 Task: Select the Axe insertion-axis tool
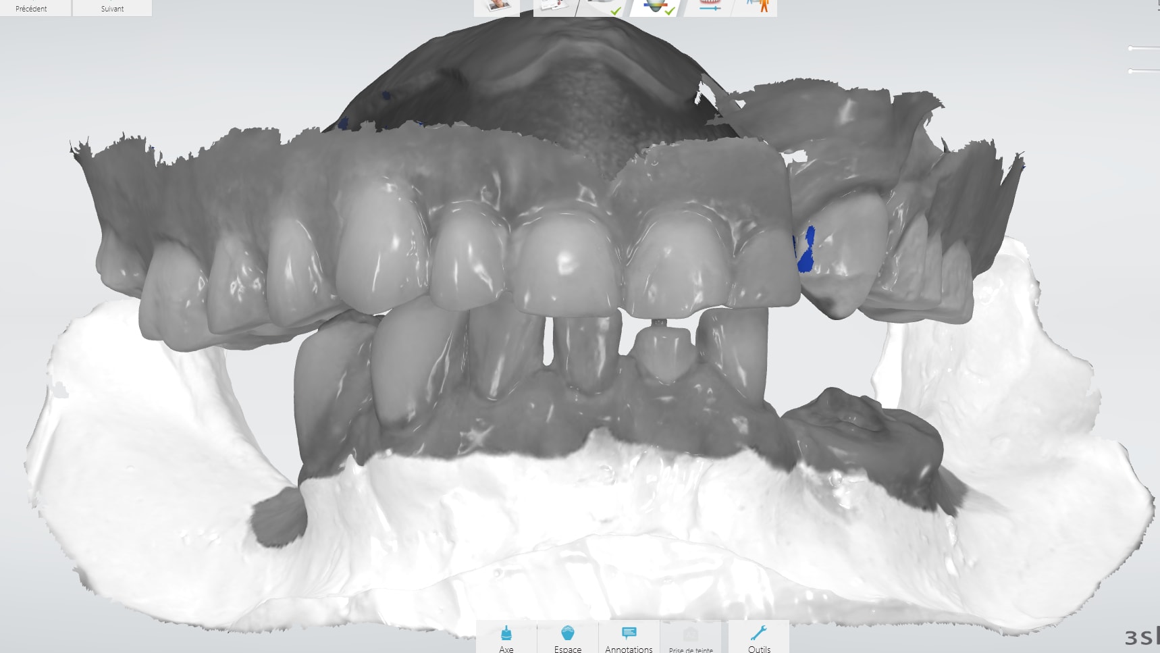click(x=506, y=637)
